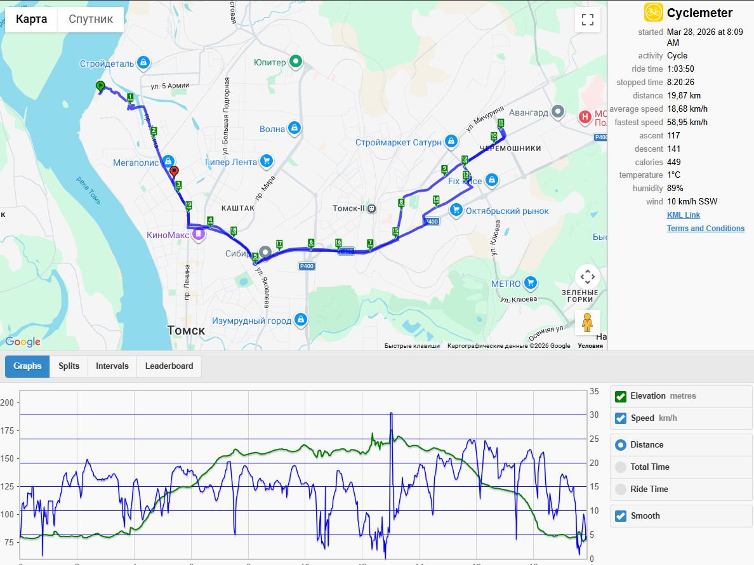This screenshot has width=754, height=565.
Task: Toggle fullscreen map view button
Action: click(587, 20)
